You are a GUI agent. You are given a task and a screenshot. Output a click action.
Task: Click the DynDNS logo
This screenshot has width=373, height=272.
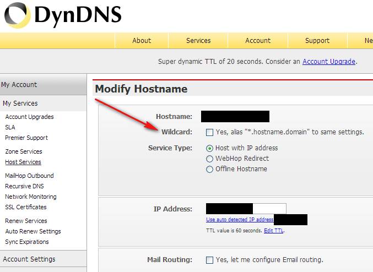tap(63, 15)
